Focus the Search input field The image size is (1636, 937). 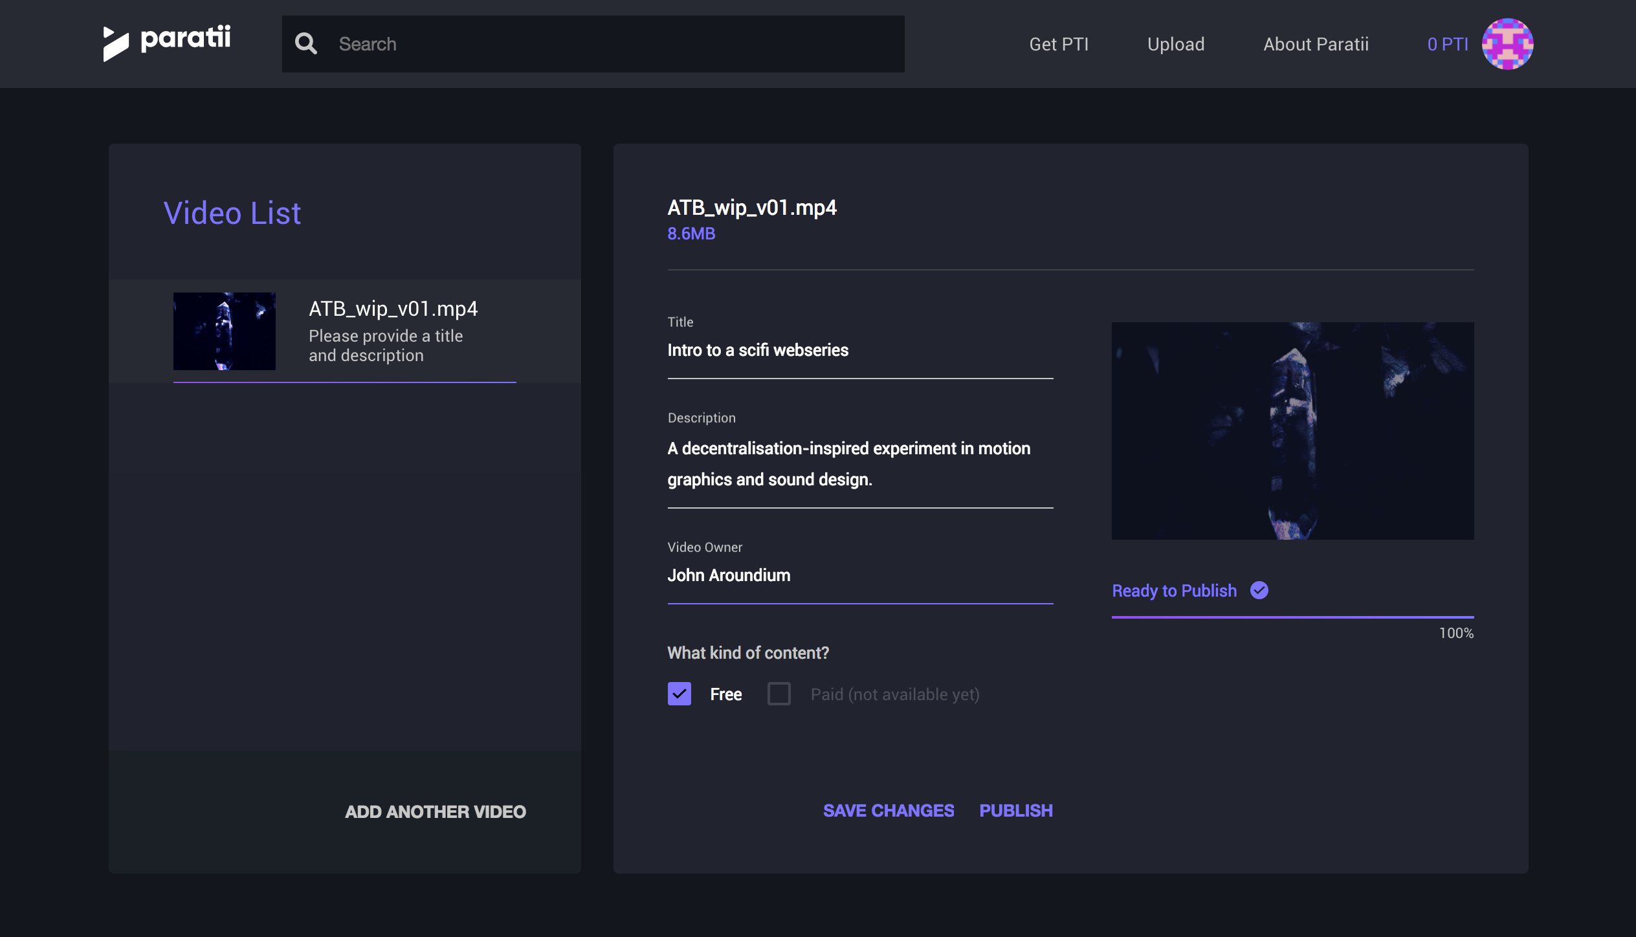[615, 44]
